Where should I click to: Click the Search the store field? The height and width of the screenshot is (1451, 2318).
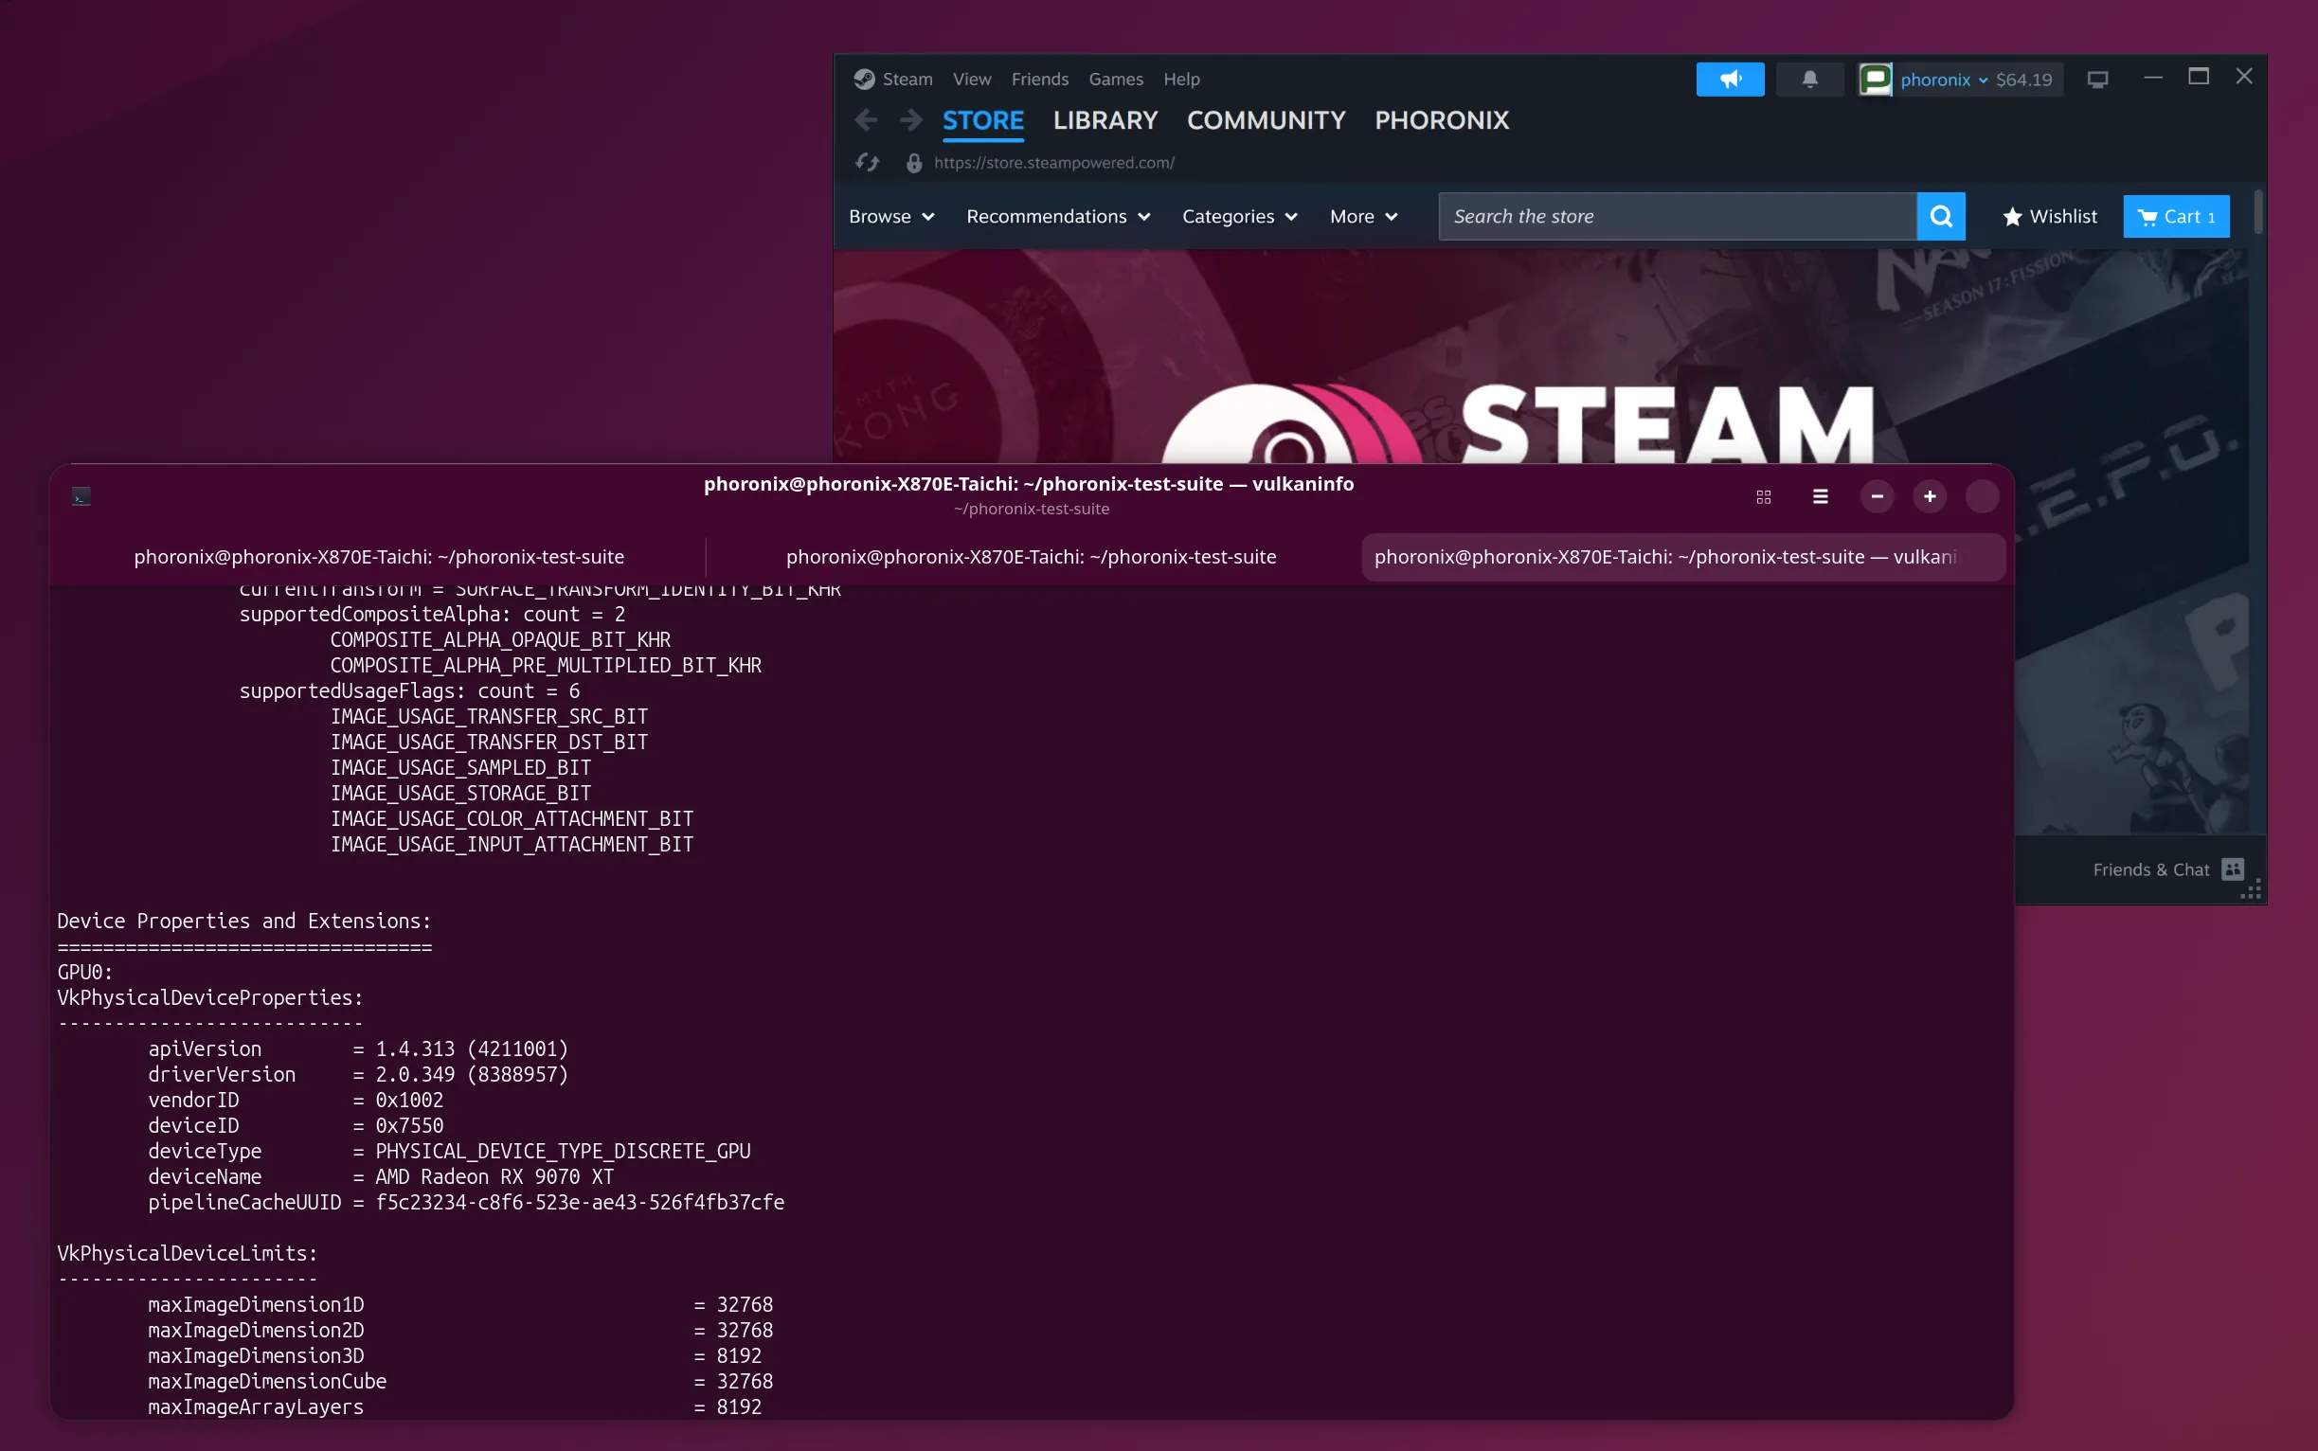point(1676,217)
